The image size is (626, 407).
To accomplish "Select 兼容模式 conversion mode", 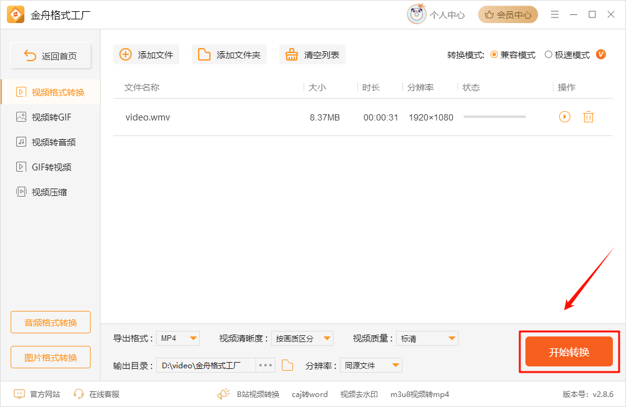I will [513, 55].
